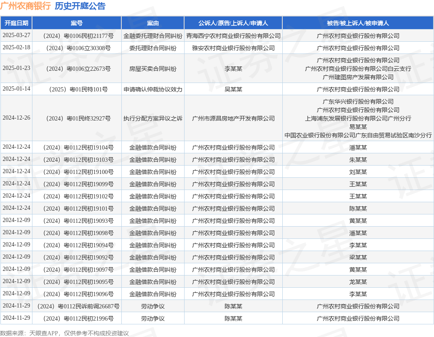This screenshot has width=434, height=337.
Task: Click defendant 广州建图房产发展有限公司
Action: [x=358, y=77]
